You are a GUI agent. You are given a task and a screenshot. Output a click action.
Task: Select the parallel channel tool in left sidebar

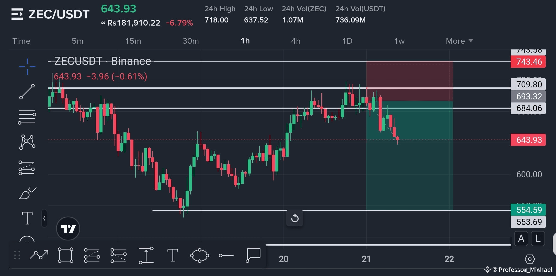tap(27, 168)
